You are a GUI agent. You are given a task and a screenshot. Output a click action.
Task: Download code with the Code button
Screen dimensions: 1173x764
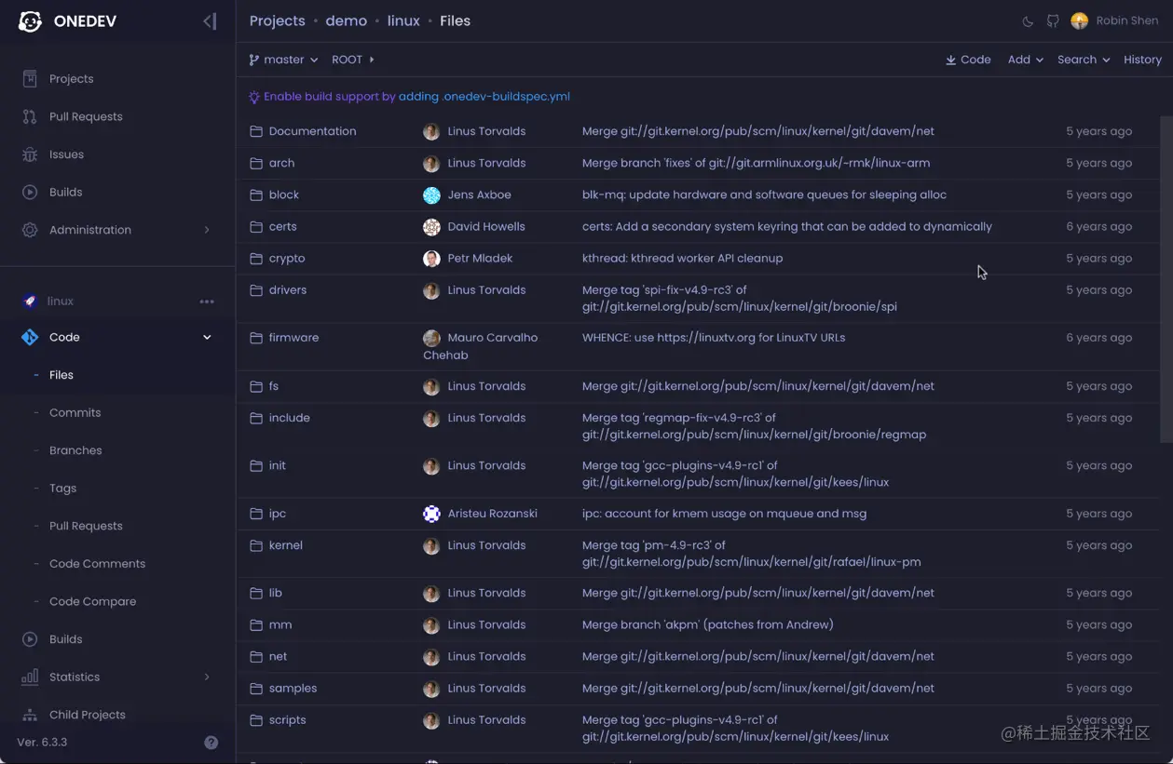[x=968, y=60]
